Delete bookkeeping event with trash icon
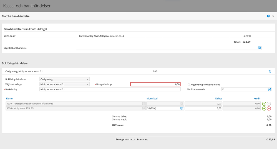277x149 pixels. coord(270,71)
